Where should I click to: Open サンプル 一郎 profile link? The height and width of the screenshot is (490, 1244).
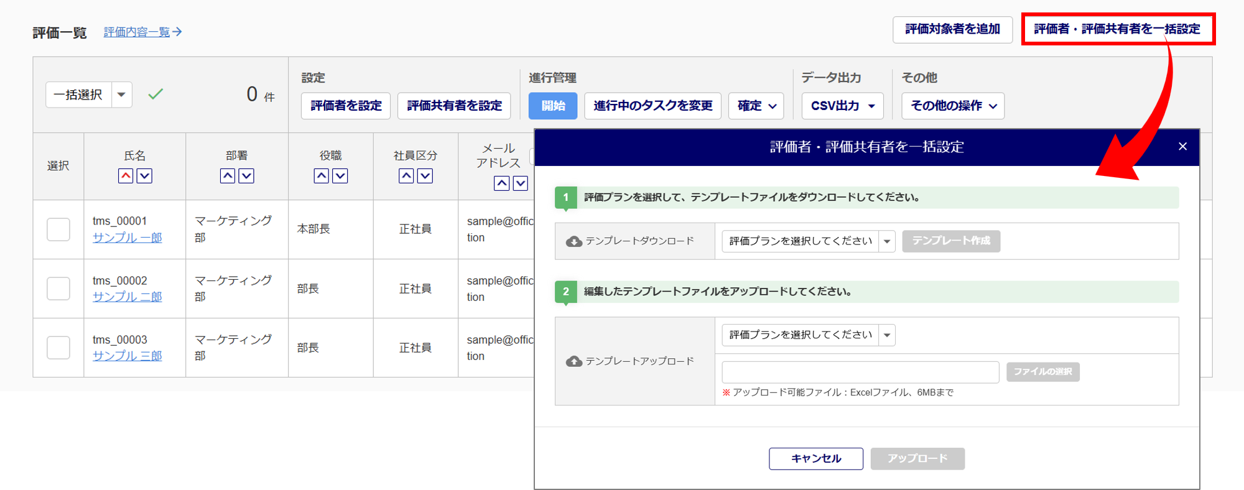coord(127,238)
